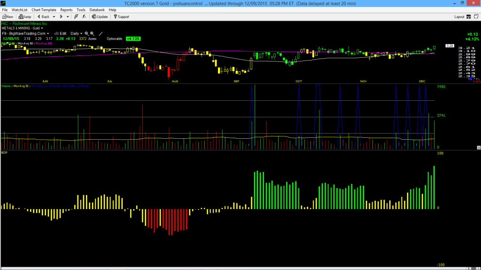The height and width of the screenshot is (270, 481).
Task: Expand the METALS & MINING - Gold dropdown
Action: tap(23, 28)
